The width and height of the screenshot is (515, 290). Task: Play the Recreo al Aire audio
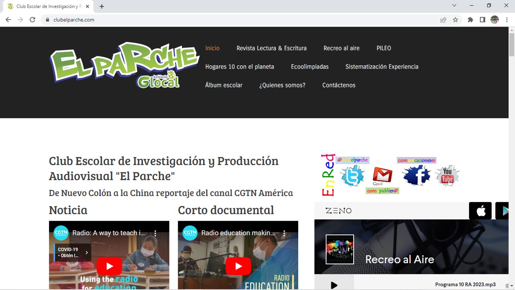coord(334,285)
